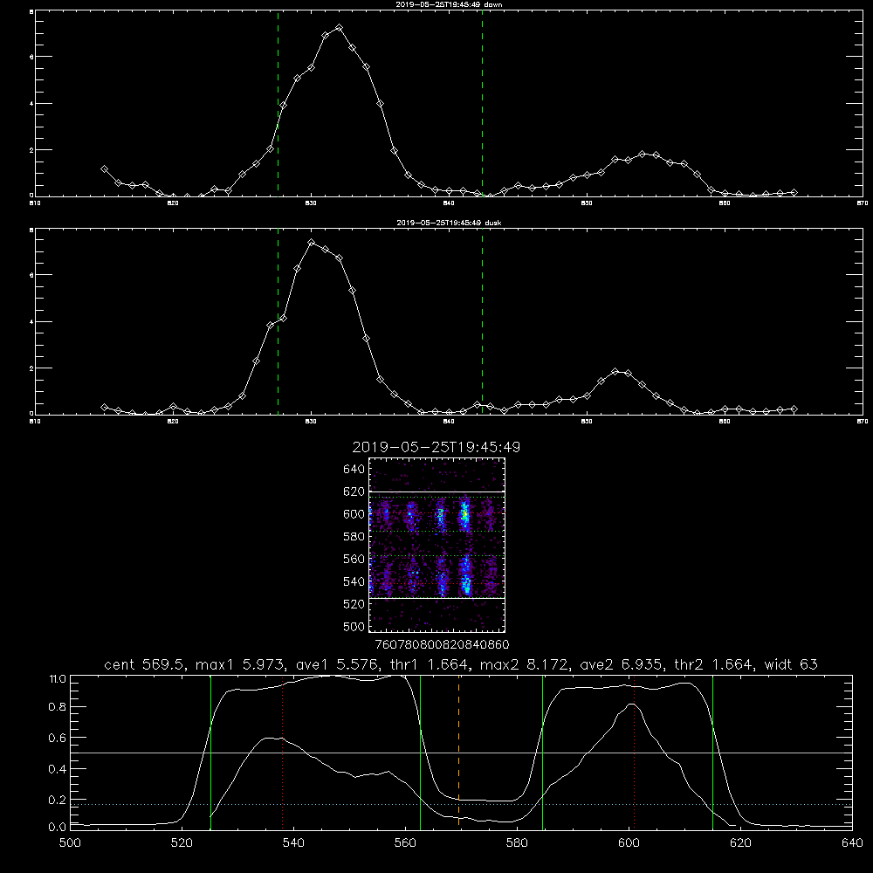Click the last diamond data point in dusk plot
This screenshot has width=873, height=873.
click(x=794, y=409)
